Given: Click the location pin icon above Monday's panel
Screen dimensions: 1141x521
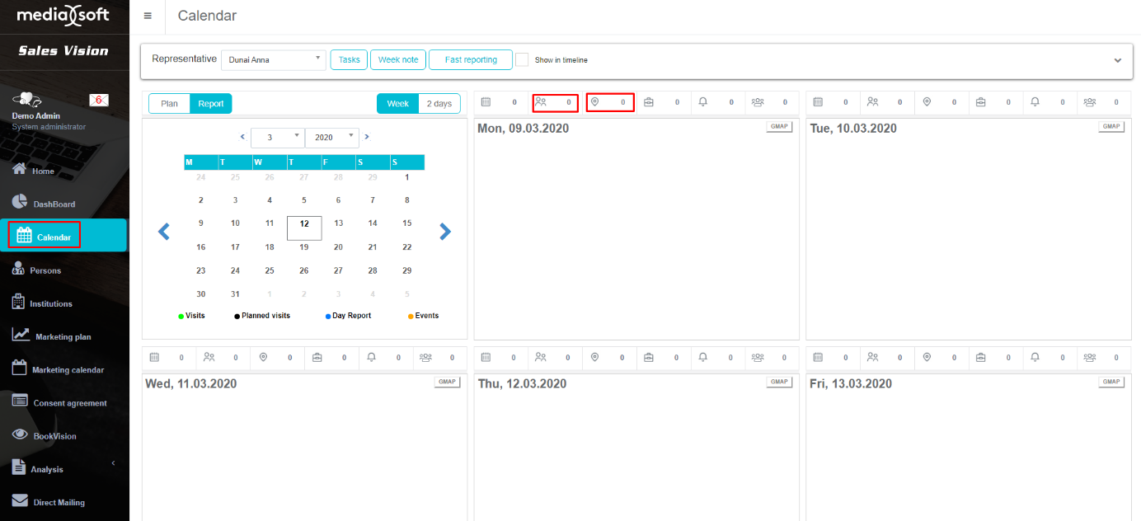Looking at the screenshot, I should pos(594,102).
